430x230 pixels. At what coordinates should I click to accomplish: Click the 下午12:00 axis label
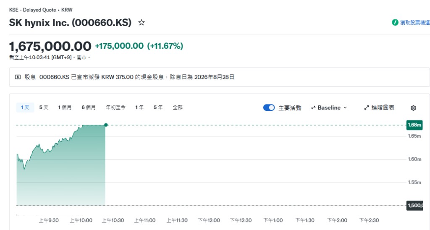209,220
